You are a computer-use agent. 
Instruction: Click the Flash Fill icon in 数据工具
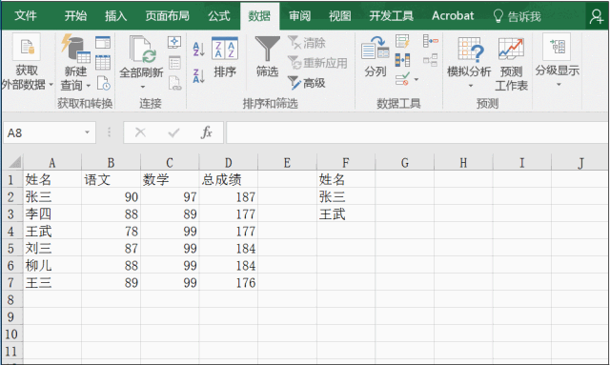pos(402,41)
